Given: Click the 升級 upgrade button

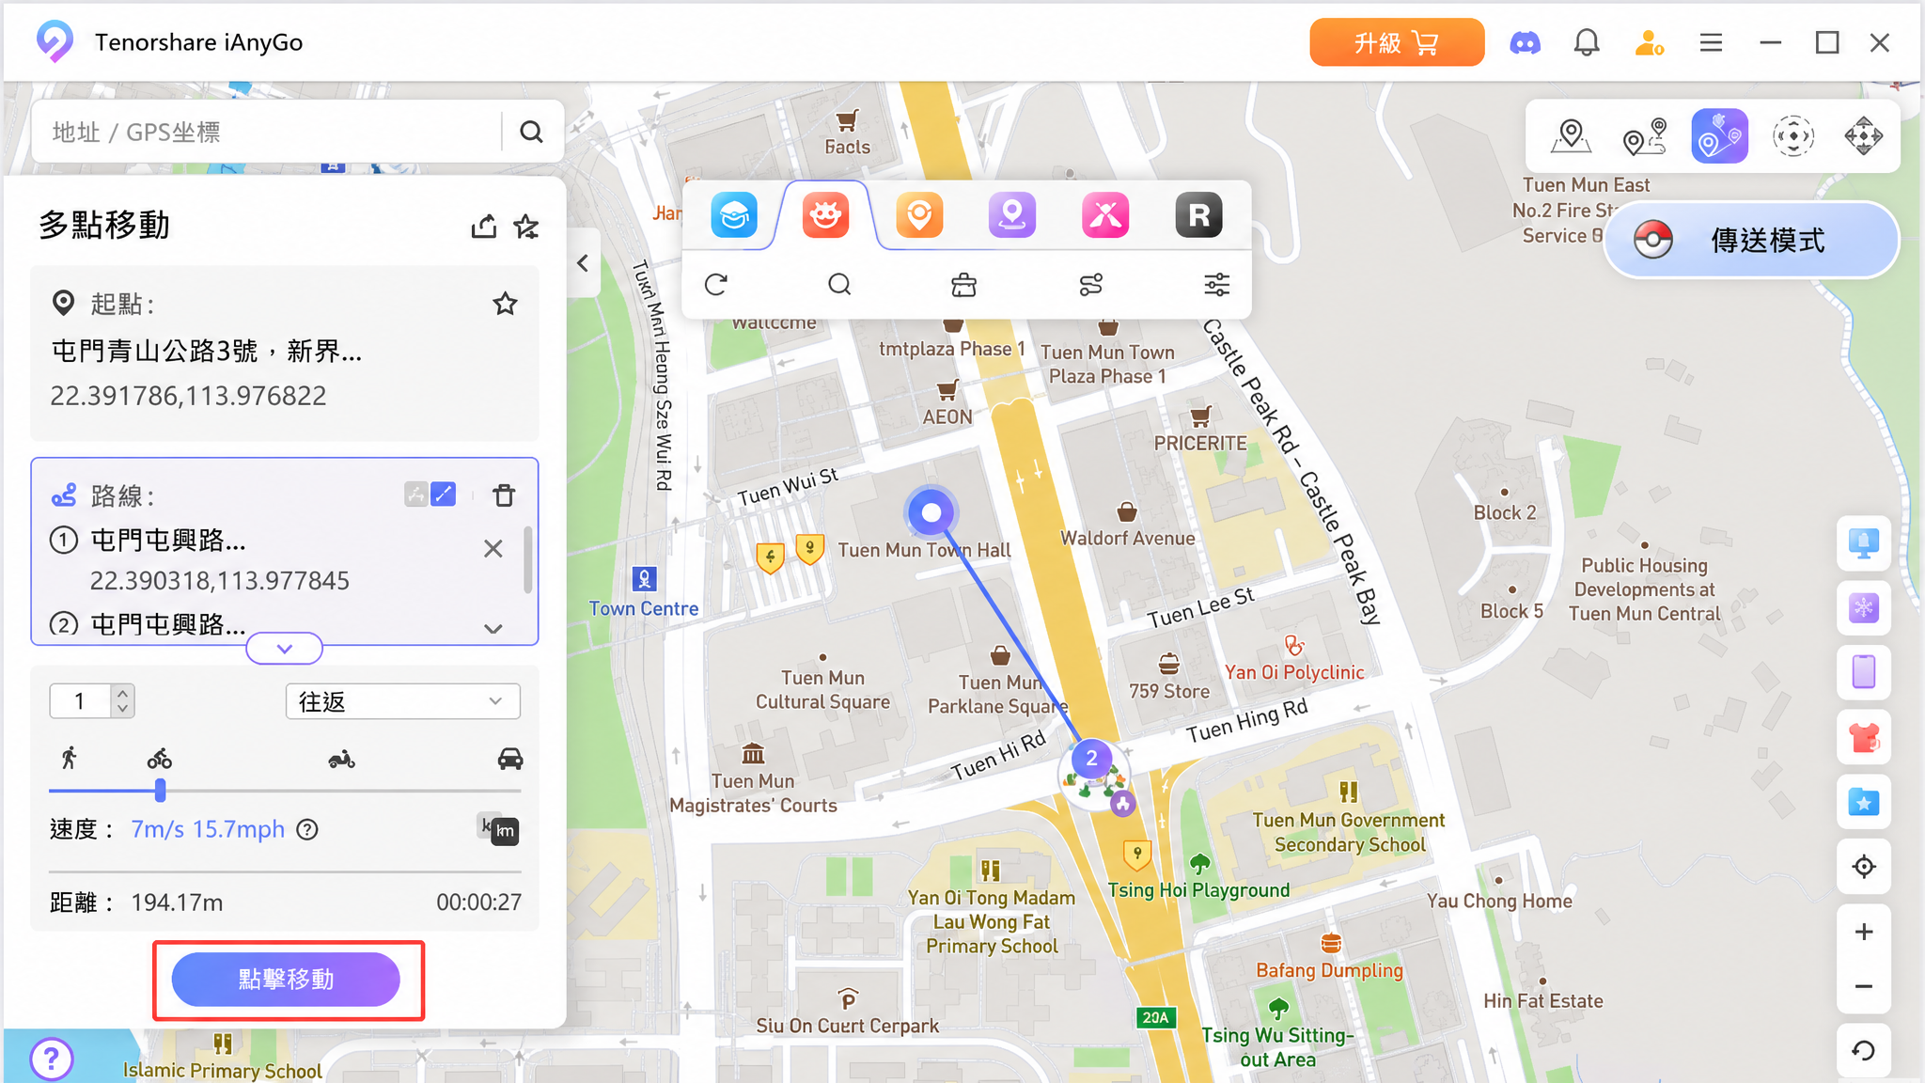Looking at the screenshot, I should (1397, 42).
